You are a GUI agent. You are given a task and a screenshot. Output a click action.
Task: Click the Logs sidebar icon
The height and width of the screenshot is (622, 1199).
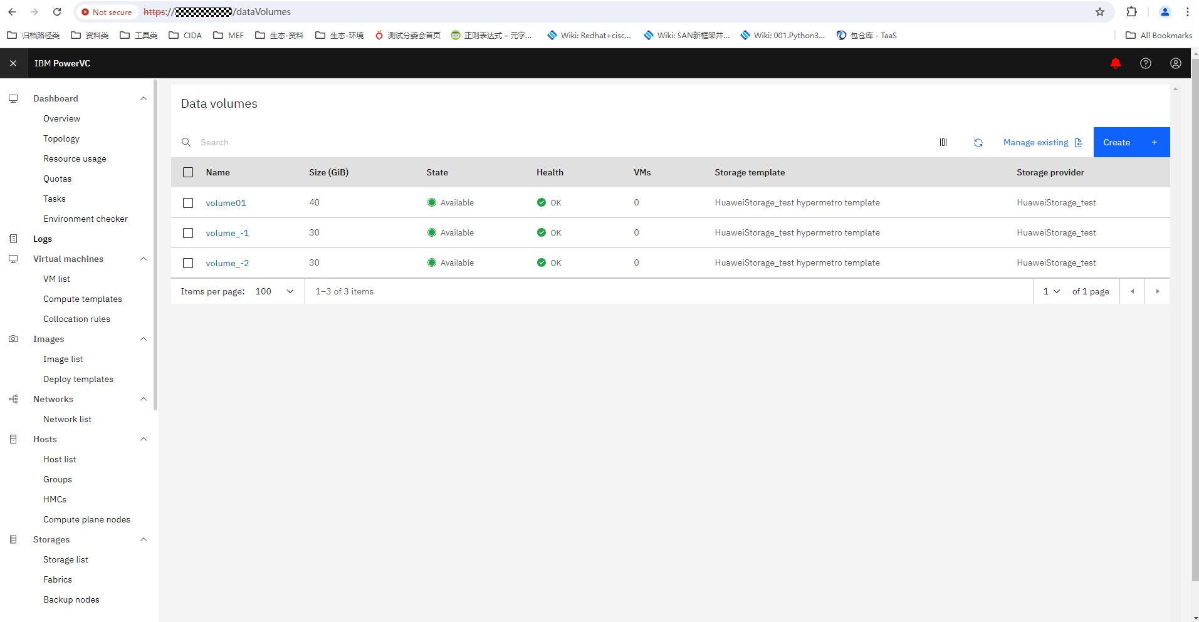click(x=13, y=239)
